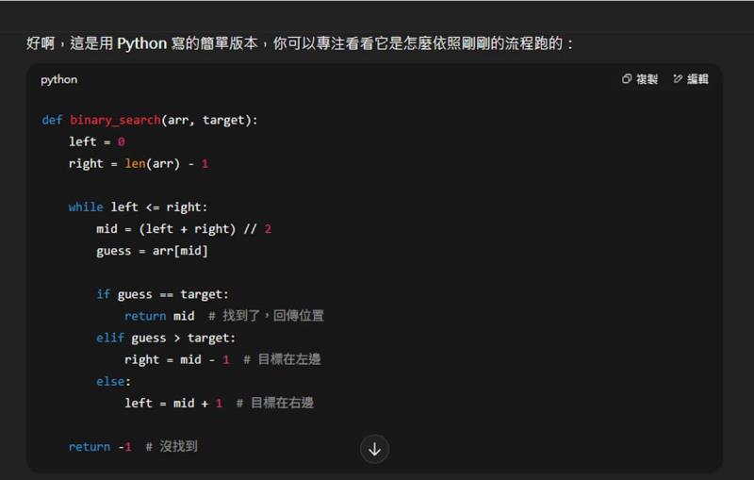Screen dimensions: 754x480
Task: Click the 'def binary_search(arr, target):' line
Action: click(x=150, y=120)
